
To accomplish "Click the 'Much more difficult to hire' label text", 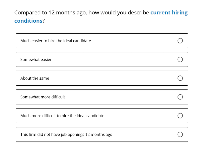I will [62, 116].
